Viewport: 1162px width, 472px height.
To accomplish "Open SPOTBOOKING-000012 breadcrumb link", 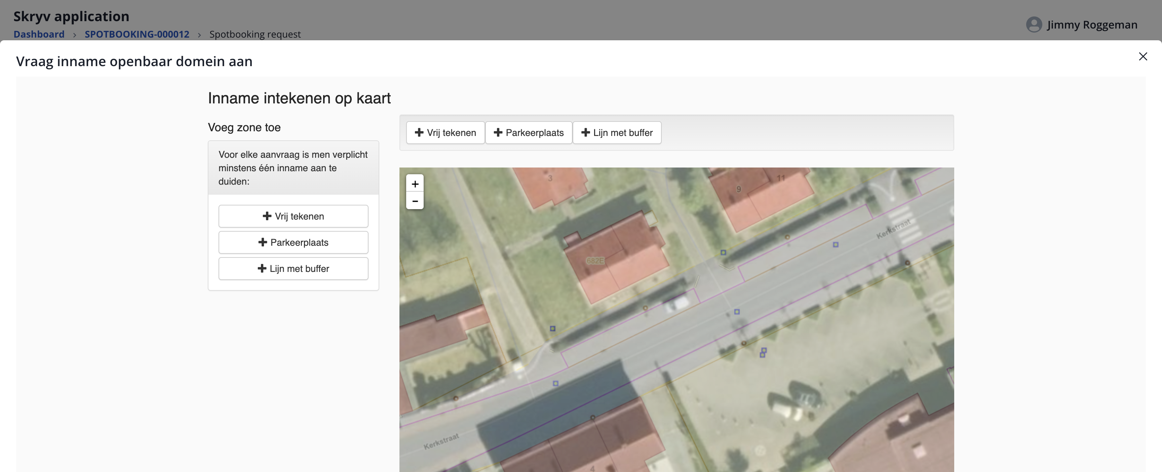I will pos(137,34).
